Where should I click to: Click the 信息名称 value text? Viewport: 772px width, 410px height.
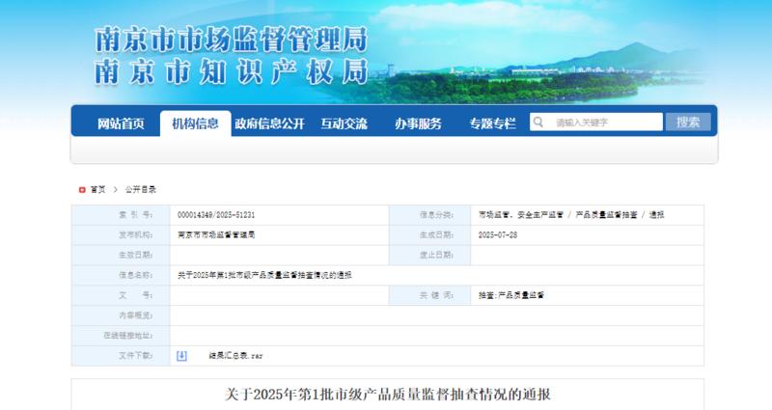pyautogui.click(x=264, y=275)
